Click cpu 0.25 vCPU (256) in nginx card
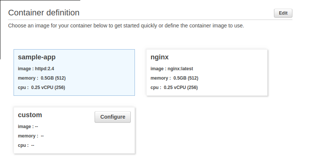Screen dimensions: 309x157 coord(174,88)
